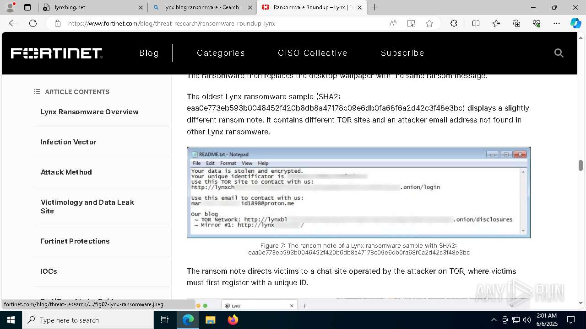Switch to lynx blog ransomware search tab
Viewport: 586px width, 329px height.
coord(201,7)
